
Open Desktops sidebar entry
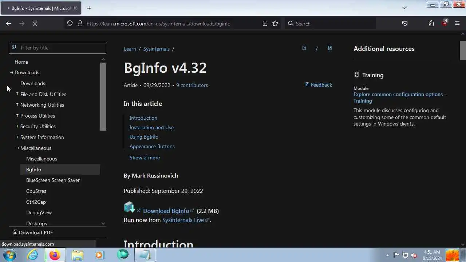(x=36, y=223)
